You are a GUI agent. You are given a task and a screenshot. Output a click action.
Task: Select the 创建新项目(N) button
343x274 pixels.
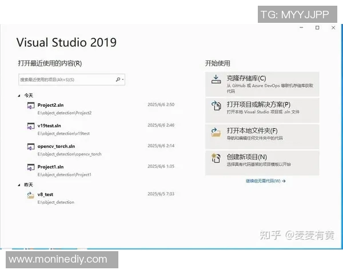pos(262,163)
